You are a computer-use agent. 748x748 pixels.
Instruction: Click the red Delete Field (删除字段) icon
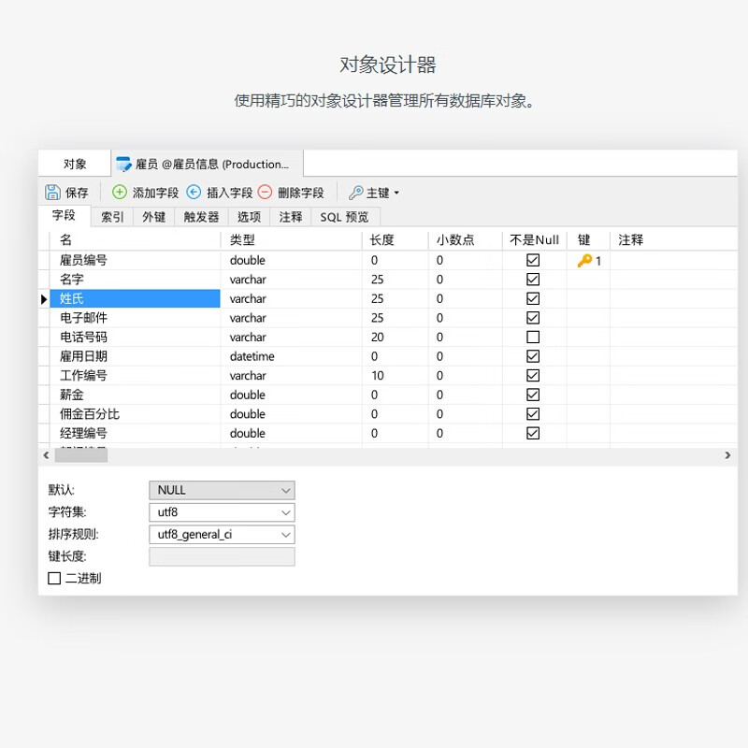click(x=265, y=193)
